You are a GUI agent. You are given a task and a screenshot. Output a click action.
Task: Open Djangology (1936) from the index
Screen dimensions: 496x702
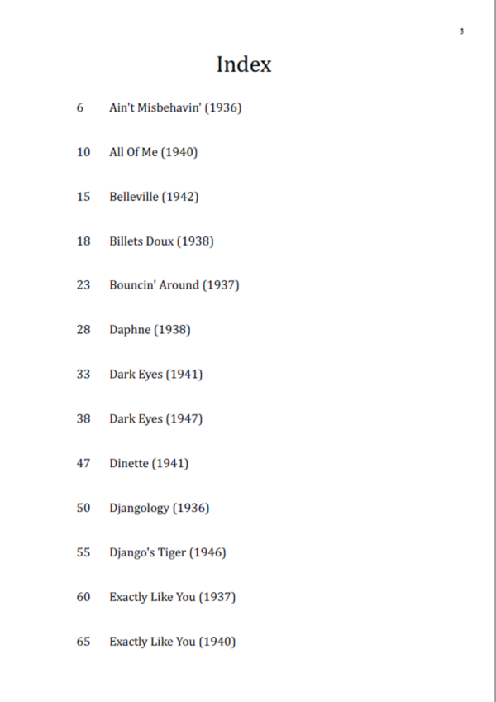click(x=159, y=509)
